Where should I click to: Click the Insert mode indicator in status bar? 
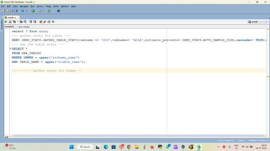click(x=241, y=141)
